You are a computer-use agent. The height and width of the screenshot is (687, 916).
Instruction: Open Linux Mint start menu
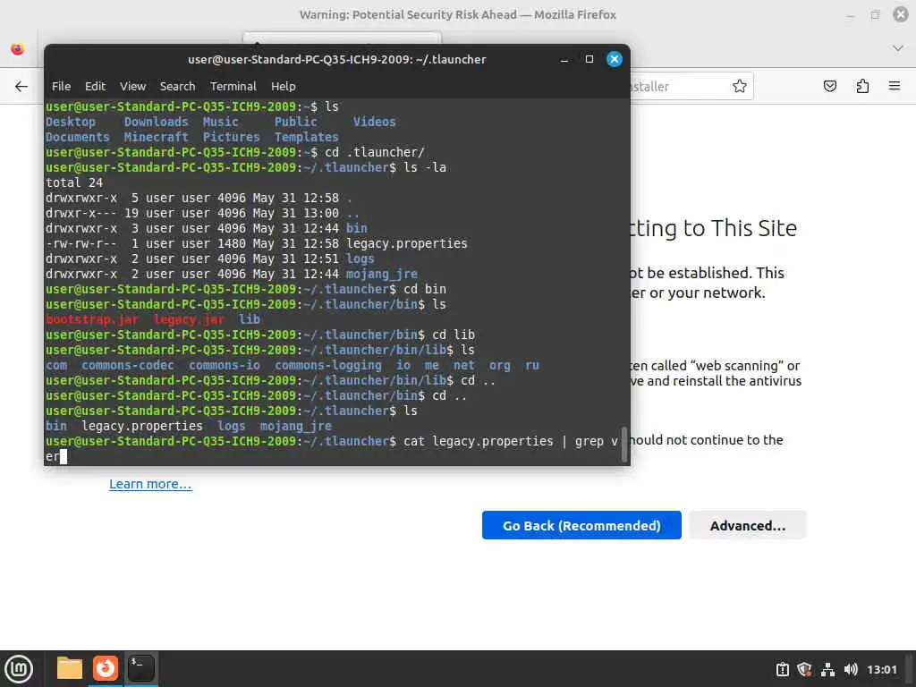(19, 669)
